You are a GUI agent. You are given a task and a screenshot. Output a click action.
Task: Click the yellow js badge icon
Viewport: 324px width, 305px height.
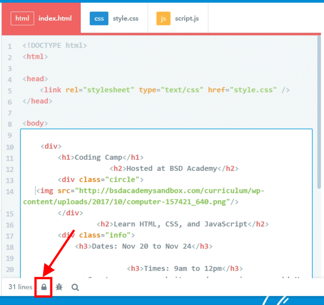(163, 18)
